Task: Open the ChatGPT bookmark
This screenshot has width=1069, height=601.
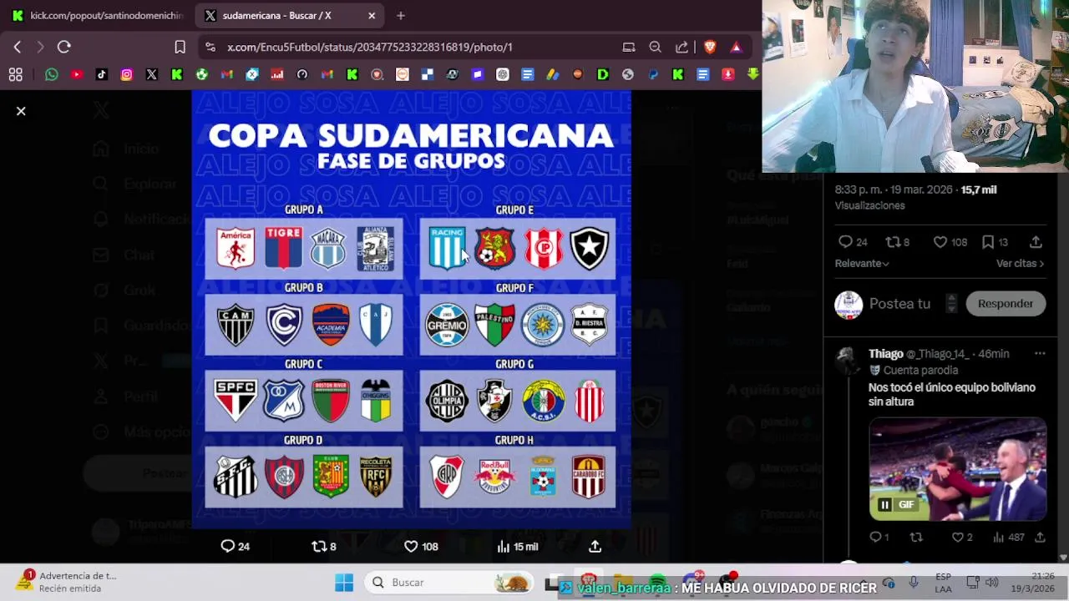Action: 503,75
